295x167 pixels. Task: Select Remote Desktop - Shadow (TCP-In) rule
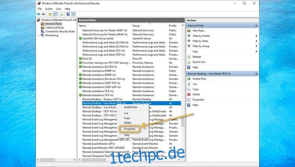click(x=102, y=99)
